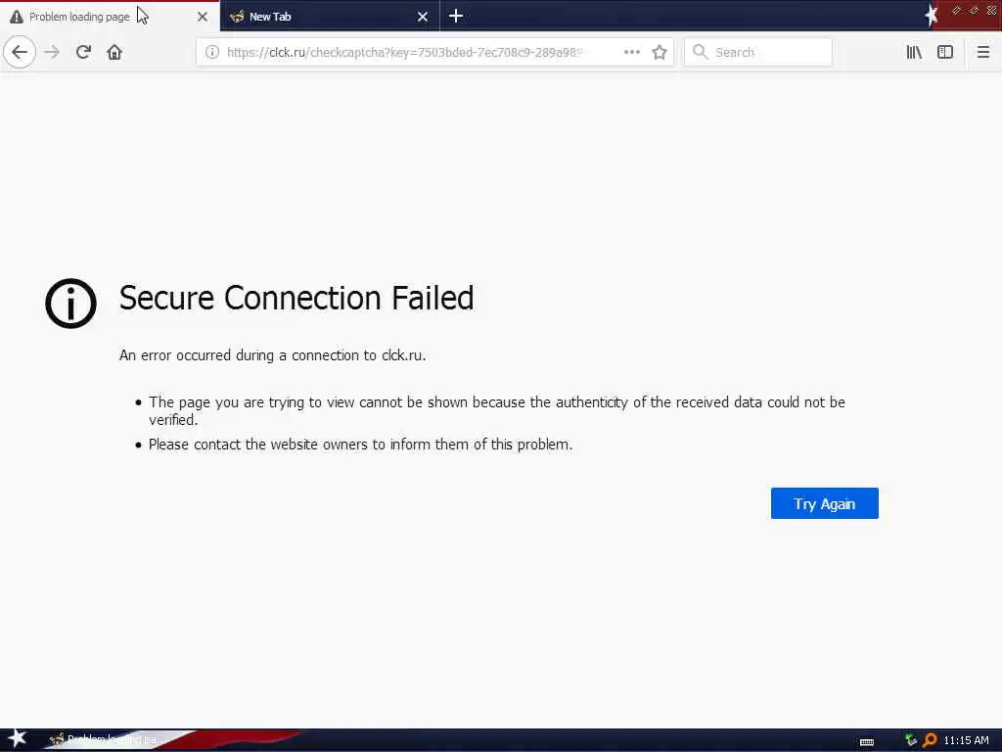Open a new browser tab
This screenshot has width=1002, height=752.
[456, 16]
